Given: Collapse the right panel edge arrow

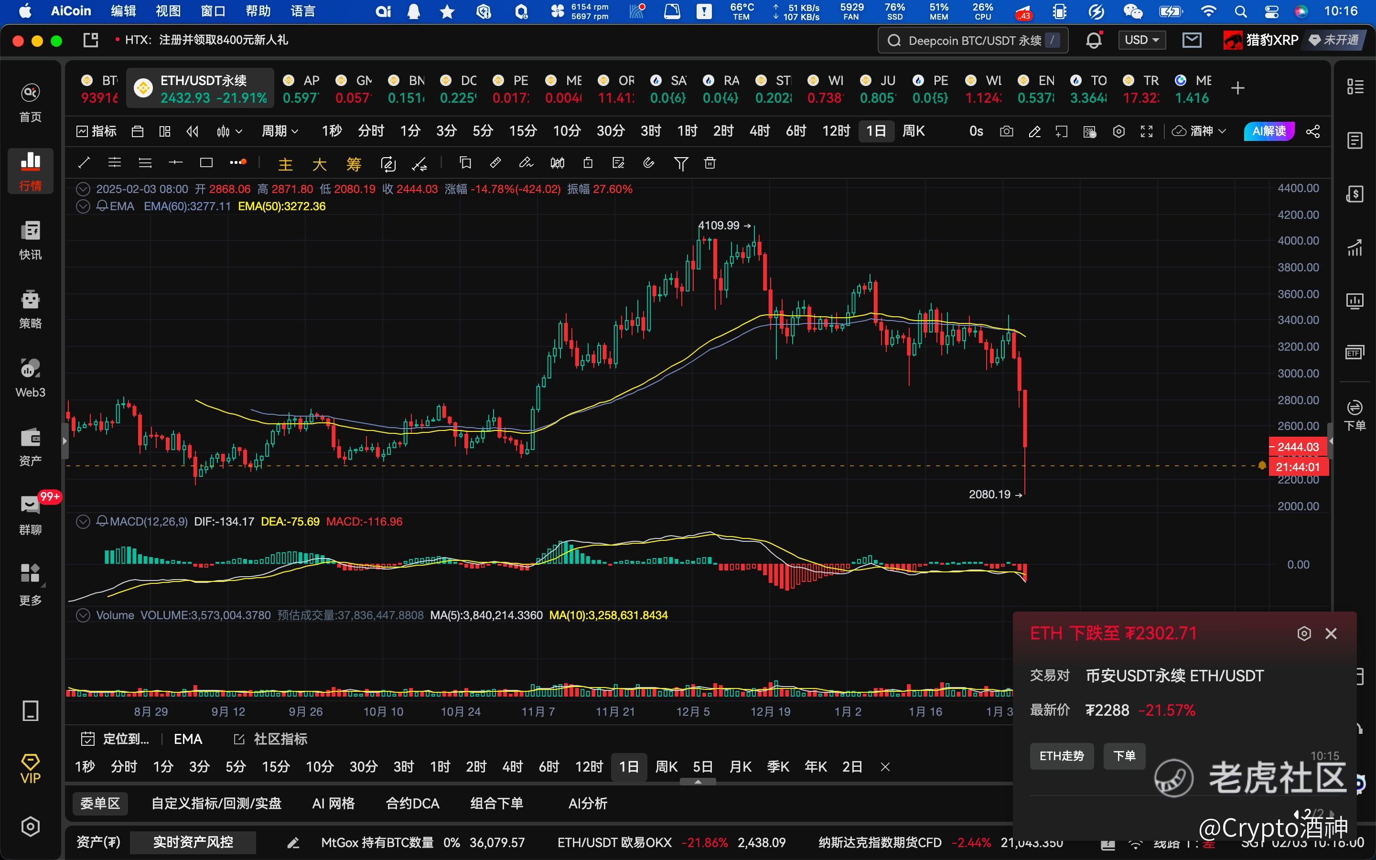Looking at the screenshot, I should point(1331,441).
